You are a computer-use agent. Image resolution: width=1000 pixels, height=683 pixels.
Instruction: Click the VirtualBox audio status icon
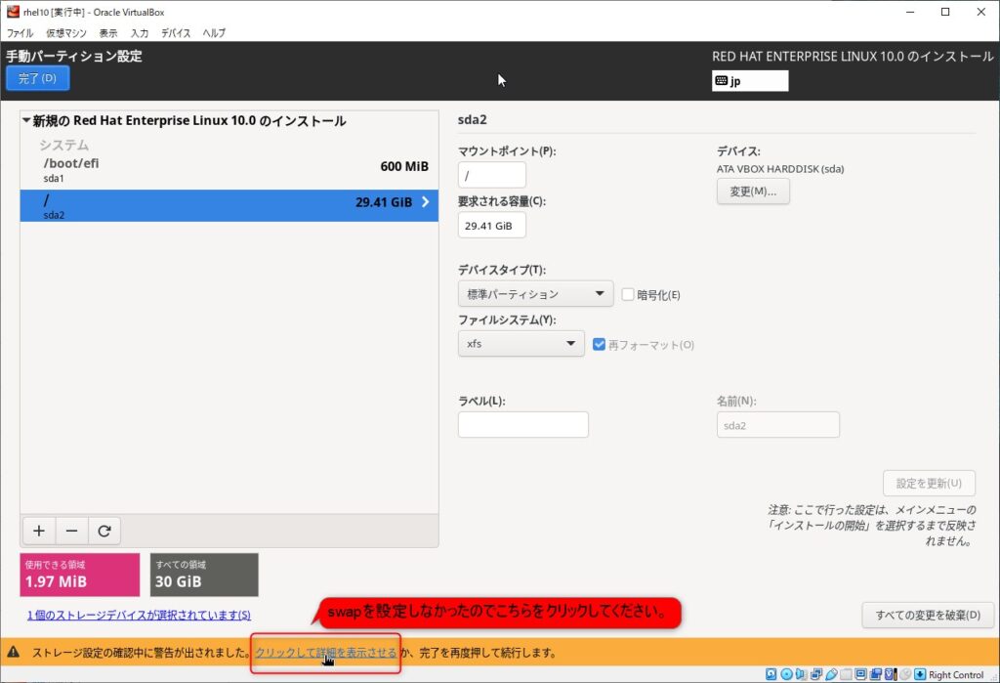(x=802, y=674)
